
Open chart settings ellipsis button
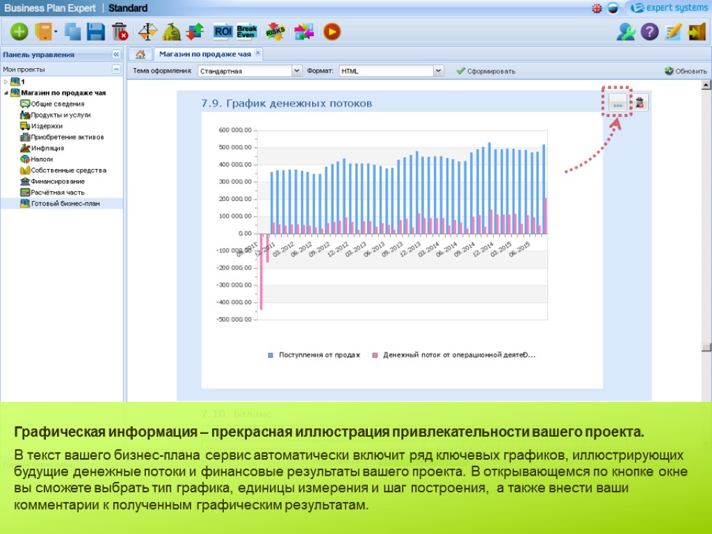(617, 103)
